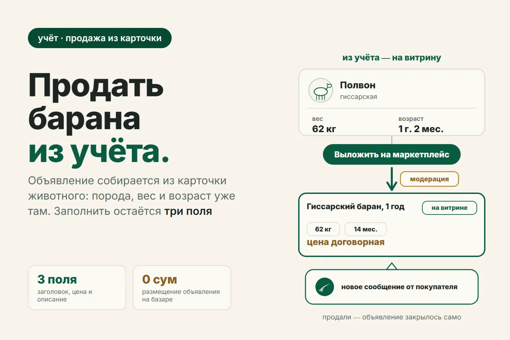Click the "62 кг" chip in listing
This screenshot has width=510, height=340.
[323, 229]
